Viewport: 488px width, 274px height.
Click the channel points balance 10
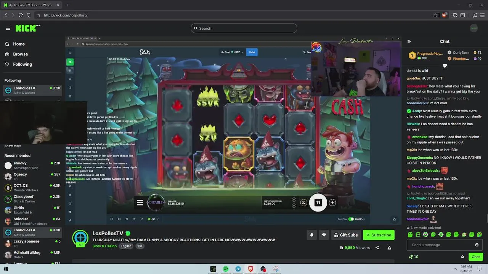413,257
